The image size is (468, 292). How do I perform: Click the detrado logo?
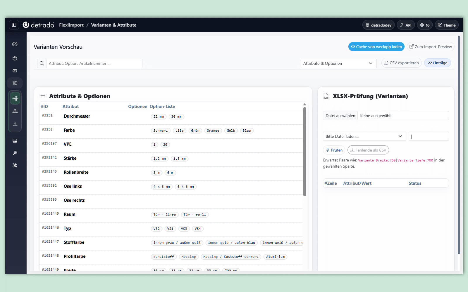point(39,25)
